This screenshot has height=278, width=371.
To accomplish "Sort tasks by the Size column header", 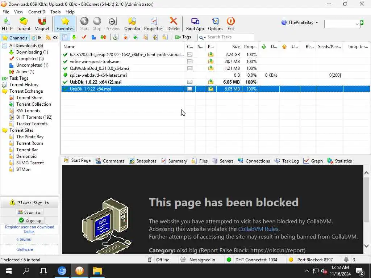I will click(229, 47).
